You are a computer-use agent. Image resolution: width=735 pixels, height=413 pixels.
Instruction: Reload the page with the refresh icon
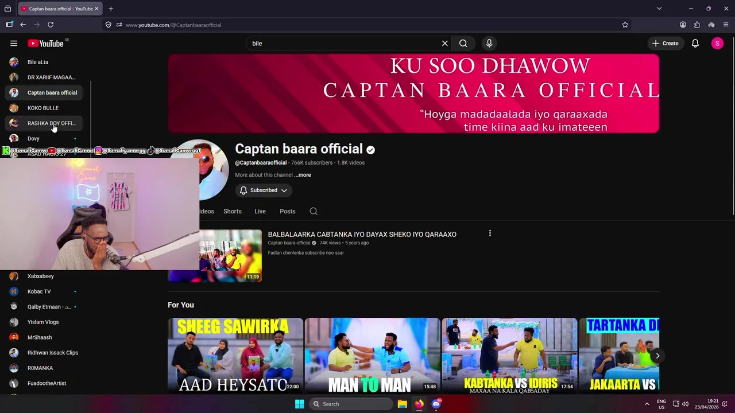tap(51, 25)
